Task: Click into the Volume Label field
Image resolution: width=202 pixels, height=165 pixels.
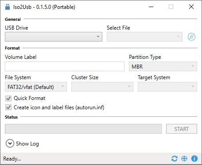Action: click(65, 66)
